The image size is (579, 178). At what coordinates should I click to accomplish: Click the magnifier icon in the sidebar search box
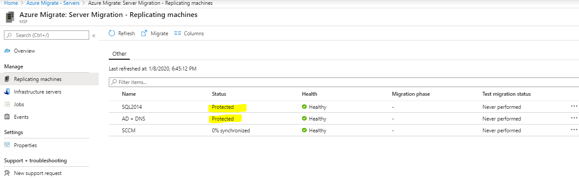pos(9,35)
